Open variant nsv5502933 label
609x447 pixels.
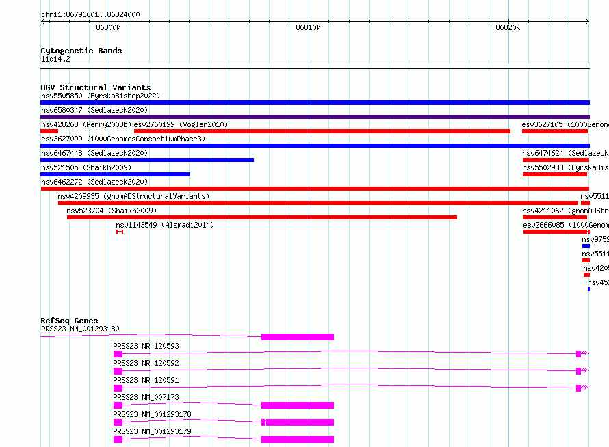pos(565,167)
